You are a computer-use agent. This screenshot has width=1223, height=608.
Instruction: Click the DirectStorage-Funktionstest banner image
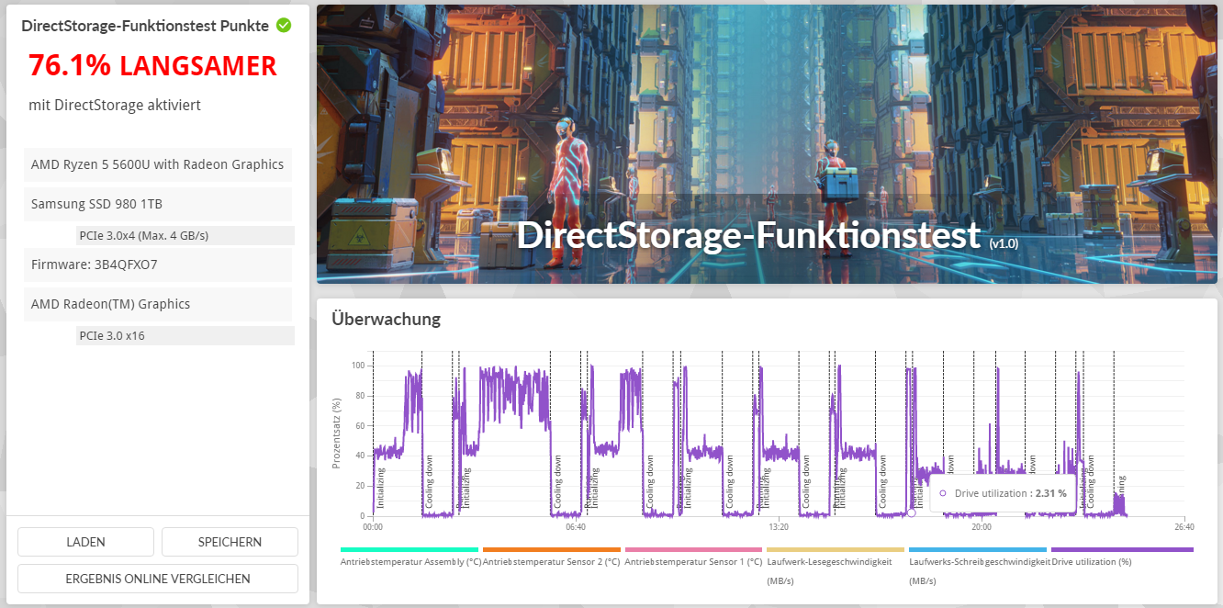coord(767,144)
